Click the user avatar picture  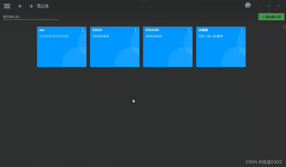248,5
